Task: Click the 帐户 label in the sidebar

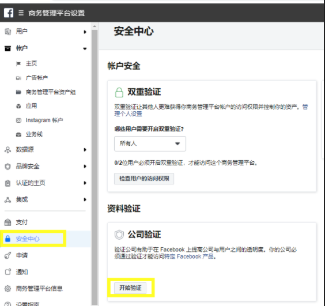Action: pos(22,48)
